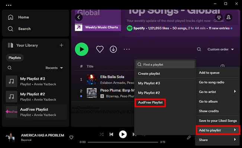Screen dimensions: 242x148
Task: Open the Recents sort dropdown
Action: [54, 68]
